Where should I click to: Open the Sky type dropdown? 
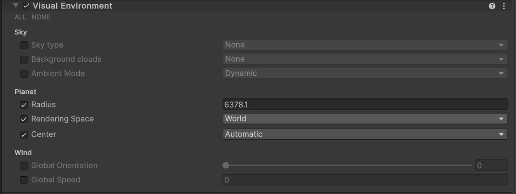(x=364, y=45)
